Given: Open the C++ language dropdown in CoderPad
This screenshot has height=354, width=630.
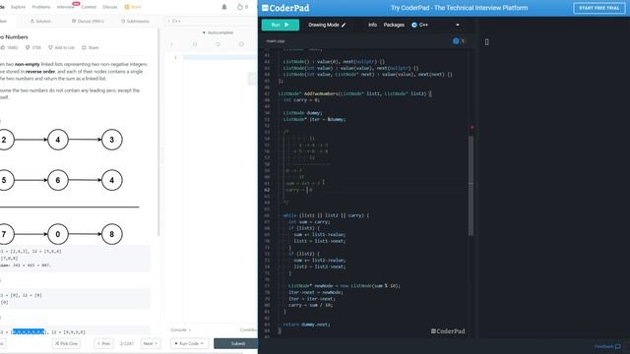Looking at the screenshot, I should (435, 25).
